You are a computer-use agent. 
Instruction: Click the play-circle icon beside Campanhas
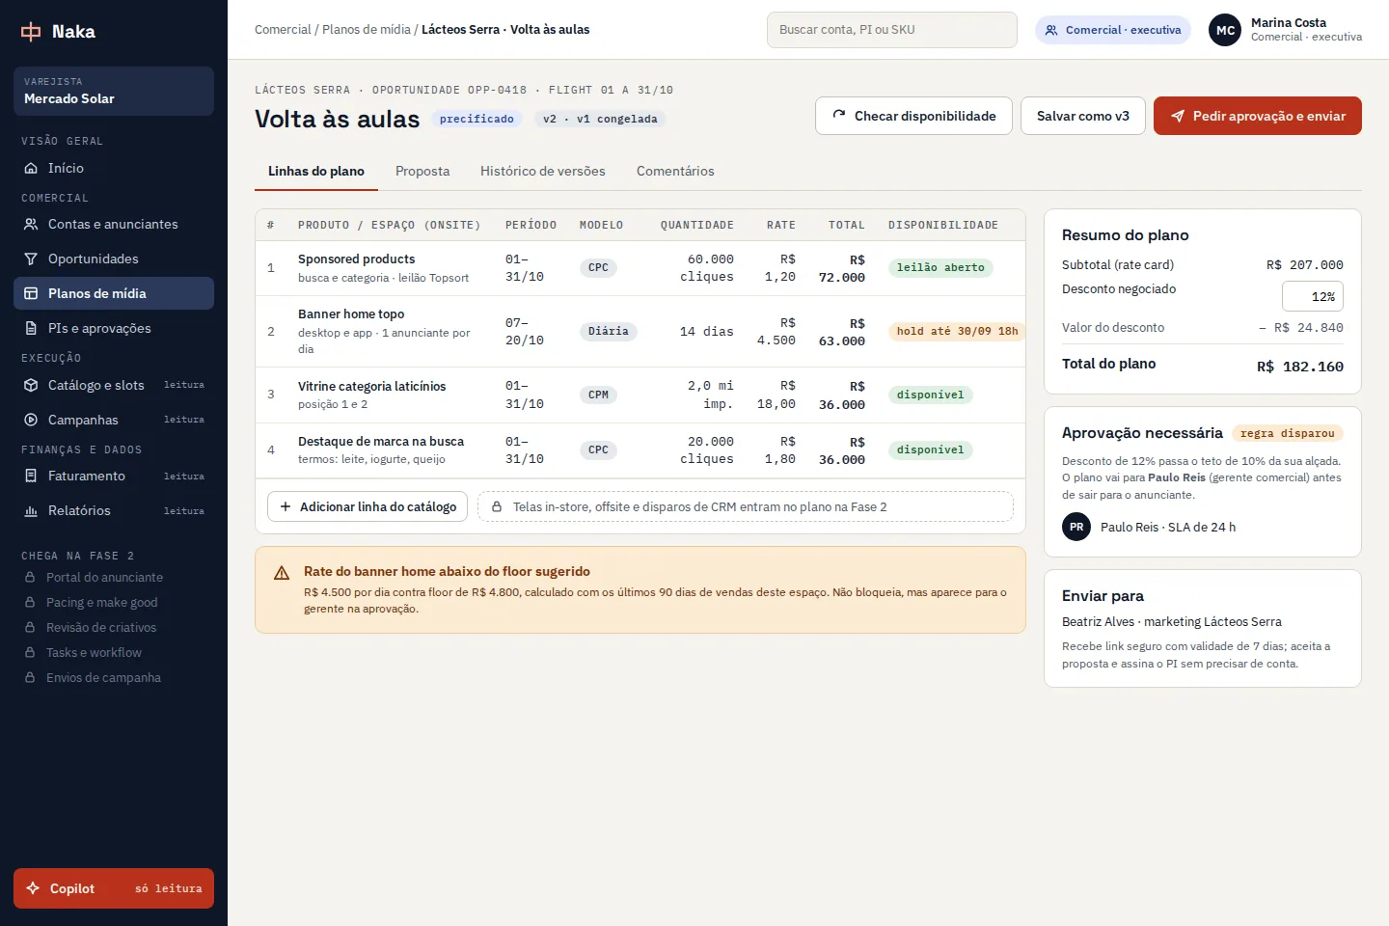tap(31, 420)
